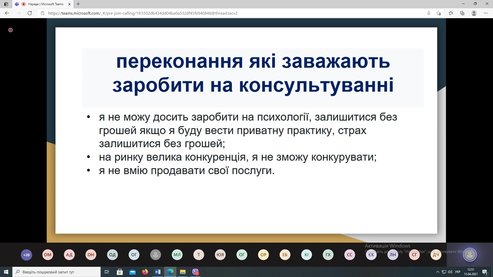Select participant avatar МЛ

pos(177,255)
